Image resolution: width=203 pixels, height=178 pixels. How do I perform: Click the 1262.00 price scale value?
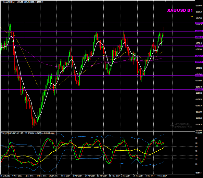[199, 49]
